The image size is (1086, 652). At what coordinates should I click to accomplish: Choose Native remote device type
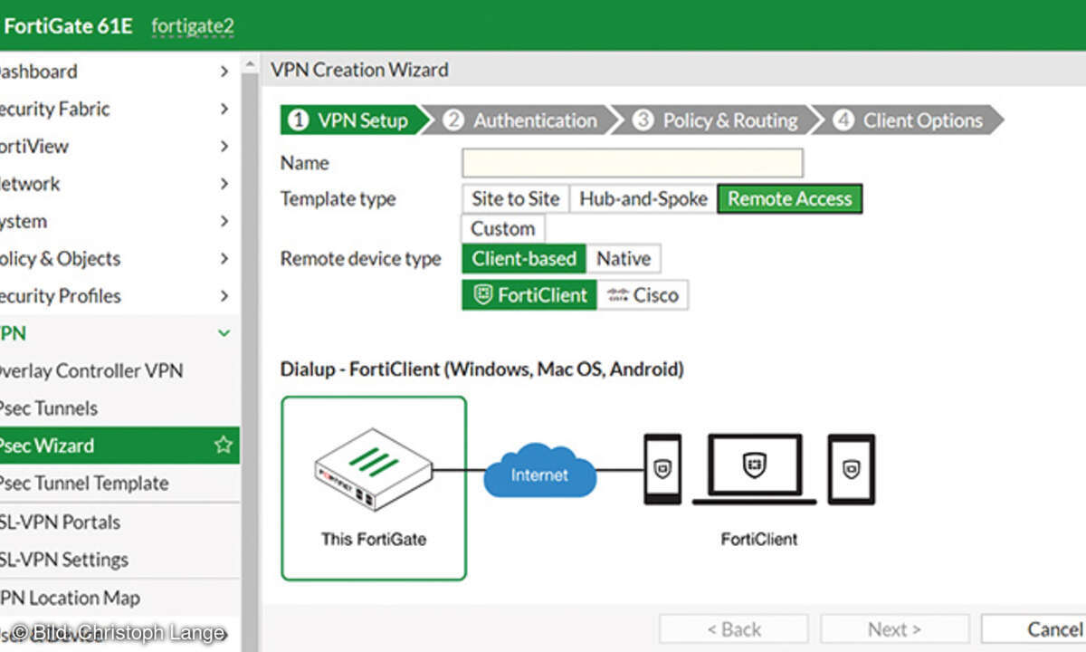pyautogui.click(x=624, y=259)
